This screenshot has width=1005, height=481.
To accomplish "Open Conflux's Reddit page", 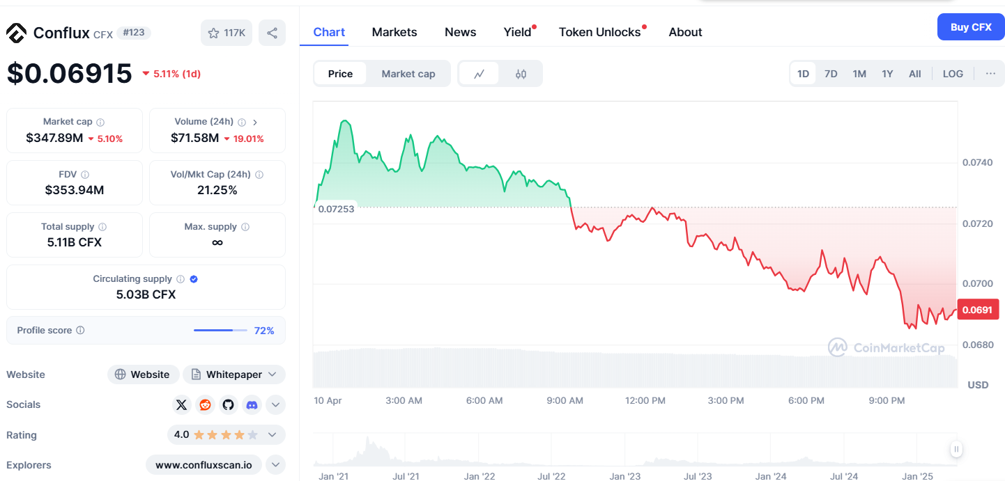I will (x=205, y=404).
